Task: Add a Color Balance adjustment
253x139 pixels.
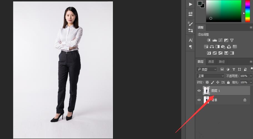Action: point(212,47)
